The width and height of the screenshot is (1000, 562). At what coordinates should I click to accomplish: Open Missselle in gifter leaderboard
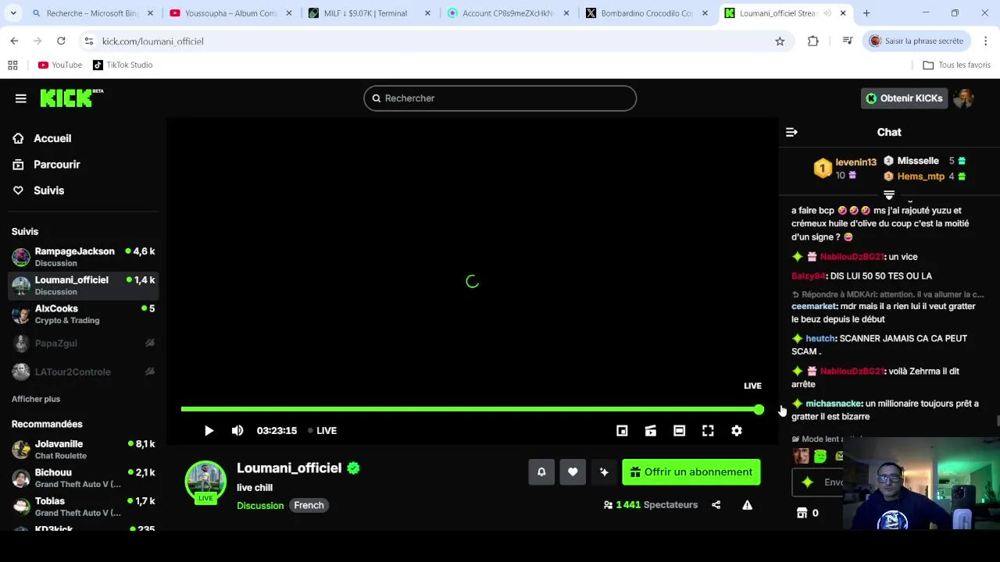(918, 161)
